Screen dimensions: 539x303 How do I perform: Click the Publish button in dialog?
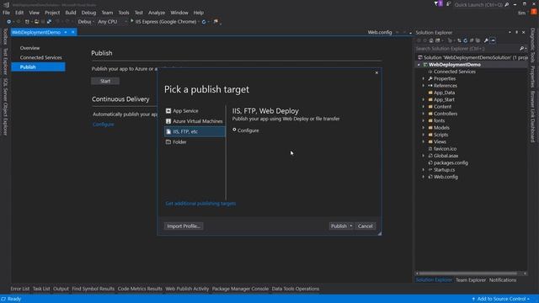[339, 226]
